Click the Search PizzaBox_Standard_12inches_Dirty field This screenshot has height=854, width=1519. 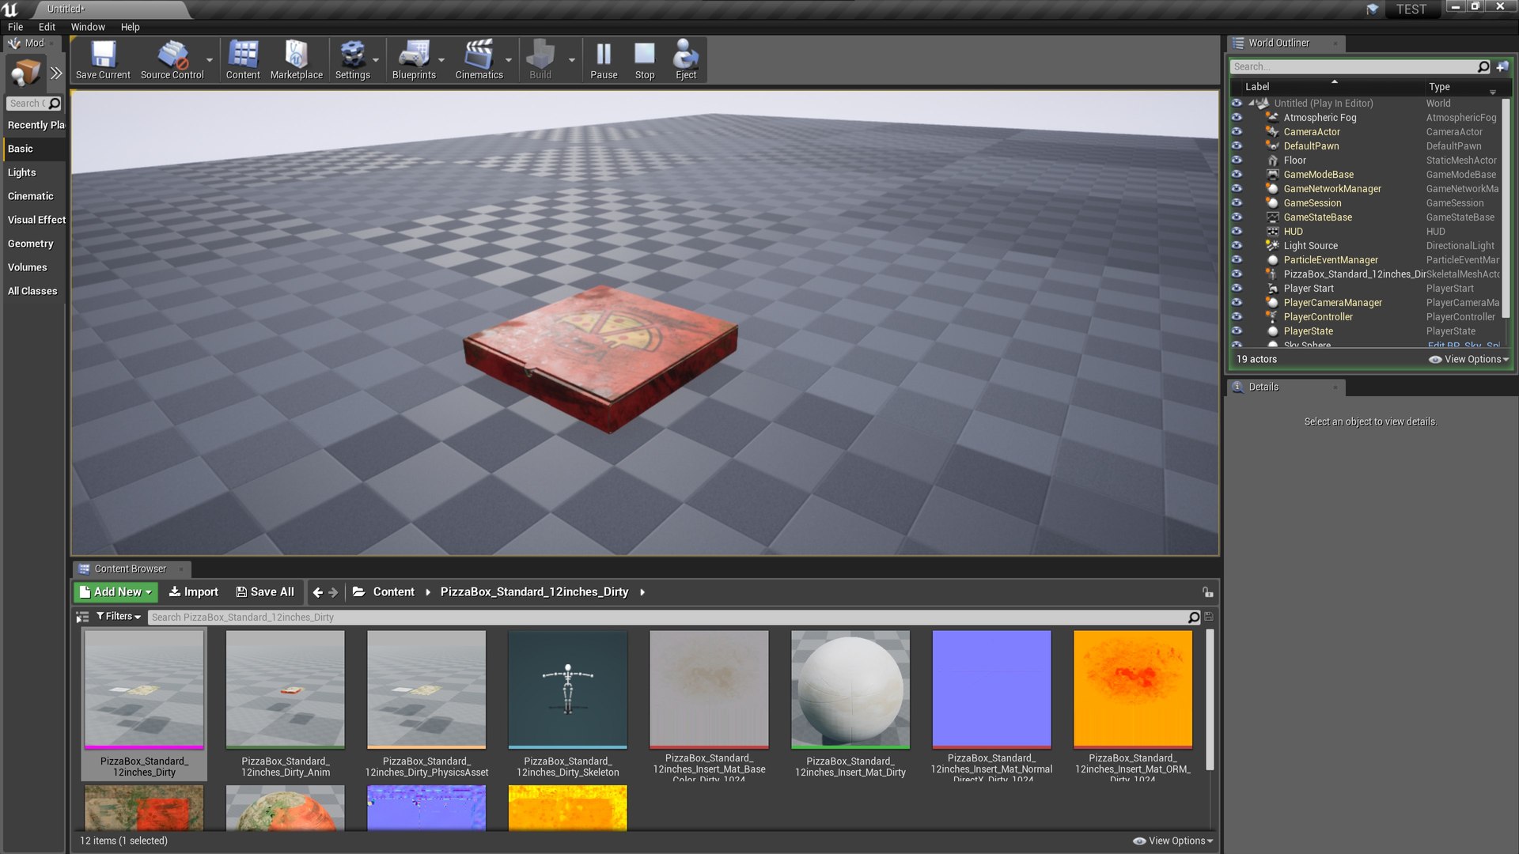tap(667, 617)
